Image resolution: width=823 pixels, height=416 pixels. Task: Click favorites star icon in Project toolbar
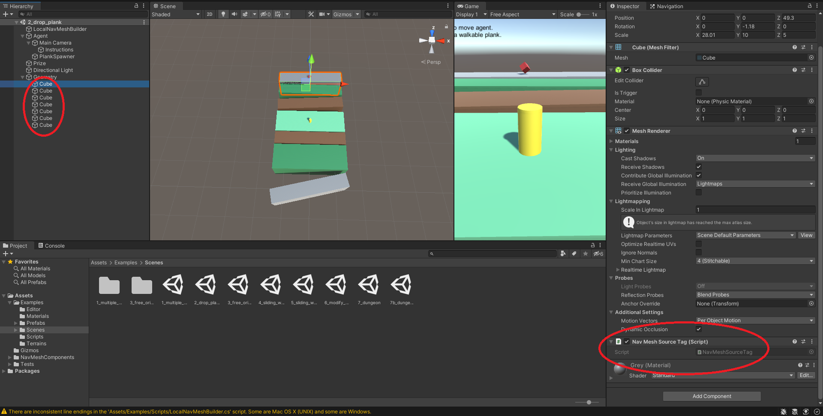[586, 254]
